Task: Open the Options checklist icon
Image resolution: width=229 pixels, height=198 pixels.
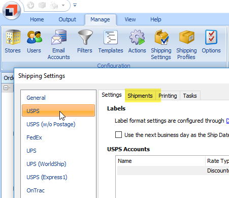Action: [211, 41]
